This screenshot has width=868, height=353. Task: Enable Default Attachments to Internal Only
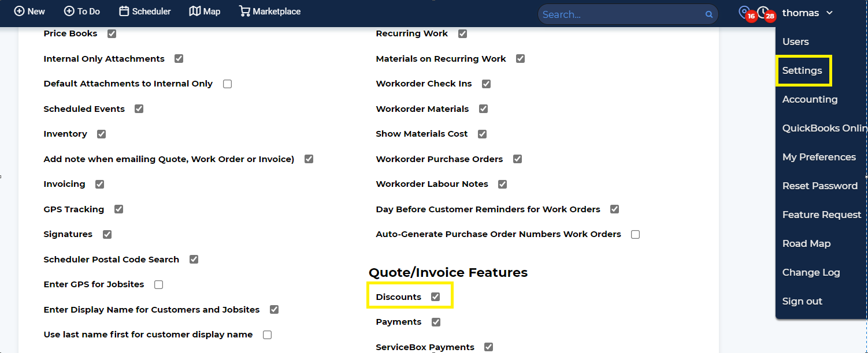[x=227, y=84]
